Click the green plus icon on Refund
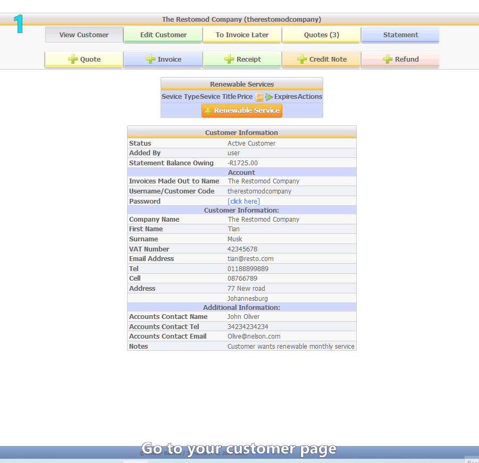The width and height of the screenshot is (479, 463). pos(388,59)
